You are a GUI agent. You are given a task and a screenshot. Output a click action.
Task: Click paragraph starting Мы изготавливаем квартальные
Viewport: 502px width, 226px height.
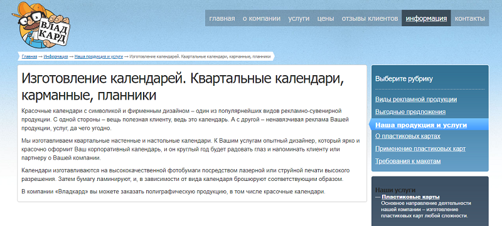(191, 150)
